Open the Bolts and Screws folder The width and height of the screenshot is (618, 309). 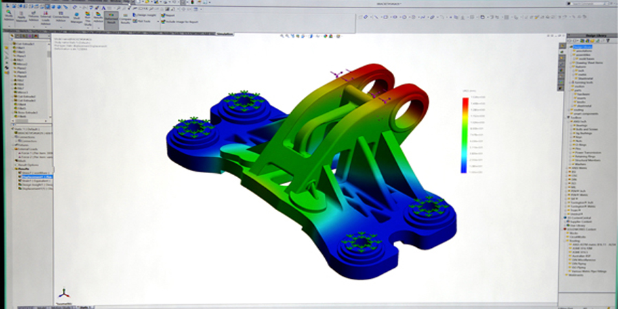coord(586,129)
